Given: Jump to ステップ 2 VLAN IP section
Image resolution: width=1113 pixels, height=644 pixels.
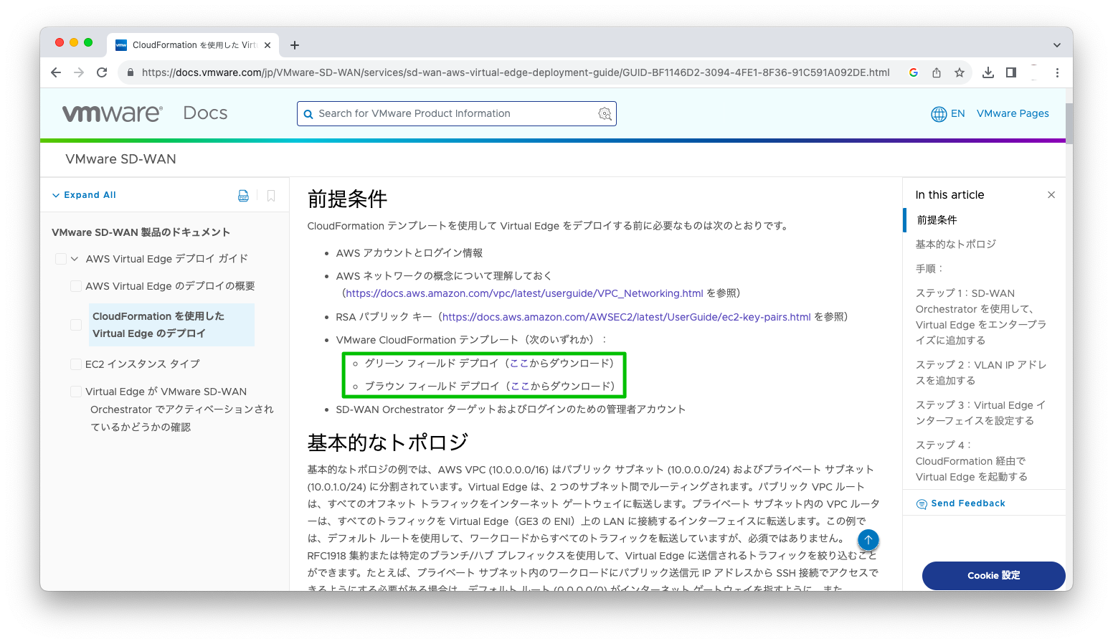Looking at the screenshot, I should (981, 373).
